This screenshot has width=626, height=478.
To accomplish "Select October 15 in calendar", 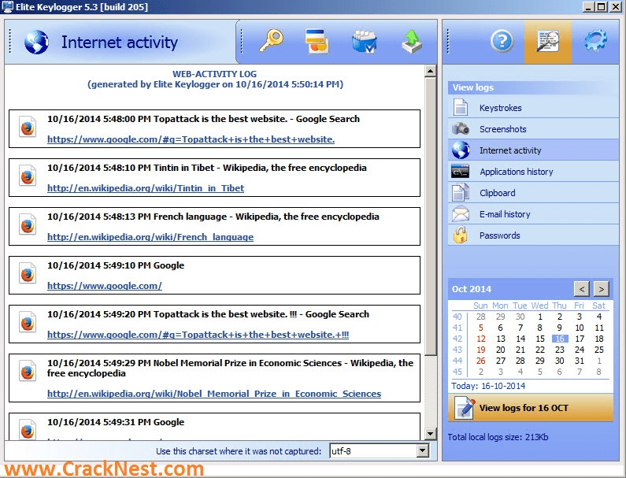I will (x=539, y=339).
